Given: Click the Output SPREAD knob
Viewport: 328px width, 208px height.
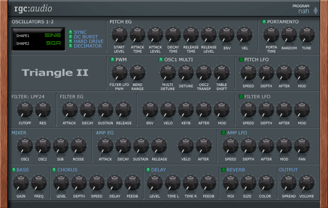Looking at the screenshot, I should pyautogui.click(x=288, y=183).
